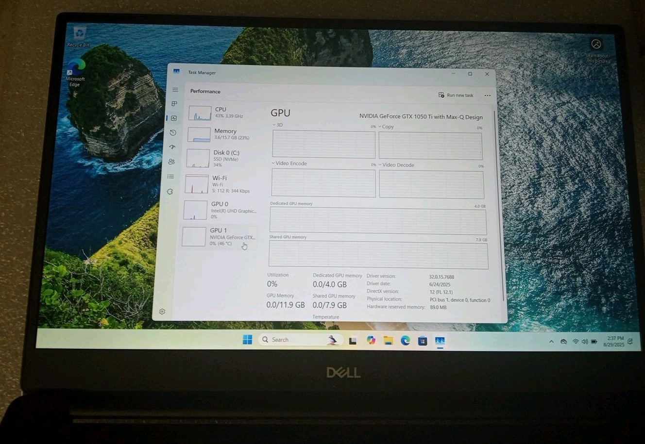Open the notification center bell icon
Image resolution: width=645 pixels, height=444 pixels.
pos(630,342)
